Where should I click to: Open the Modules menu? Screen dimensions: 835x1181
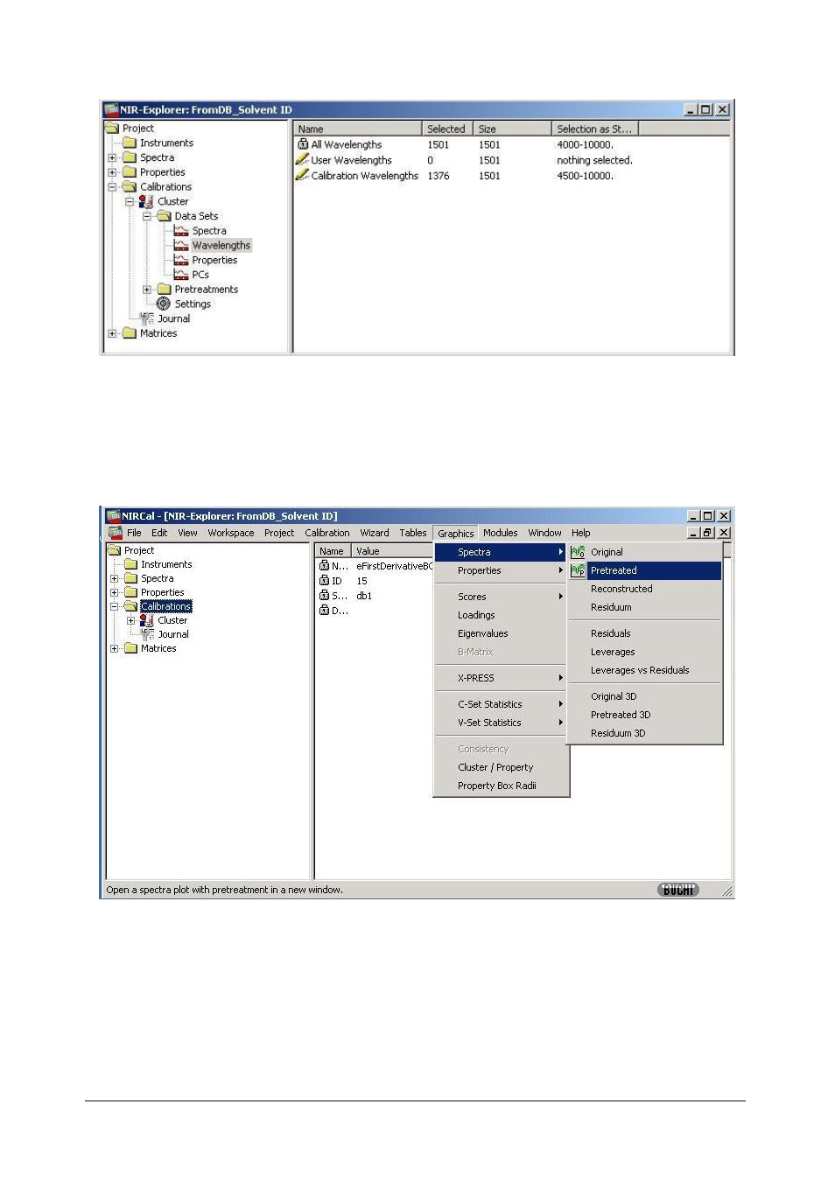[501, 533]
